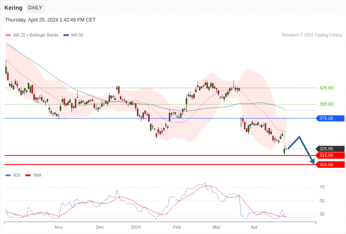This screenshot has width=346, height=234.
Task: Click the red 9MA legend swatch
Action: coord(28,175)
